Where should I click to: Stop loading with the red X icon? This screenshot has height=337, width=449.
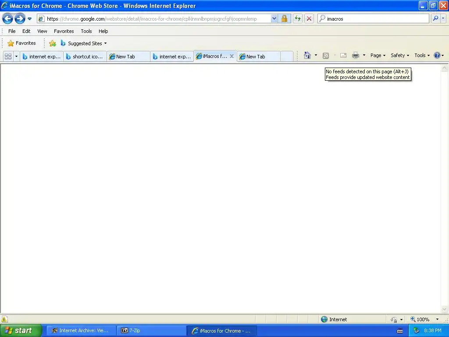309,19
